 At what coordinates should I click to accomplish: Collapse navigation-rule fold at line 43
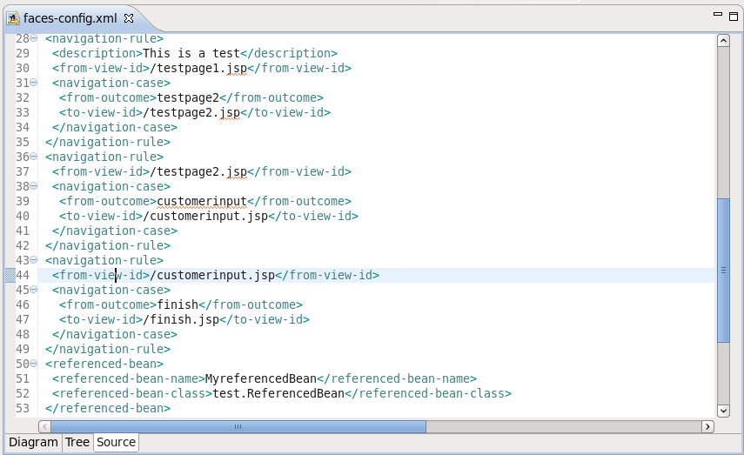pyautogui.click(x=34, y=260)
